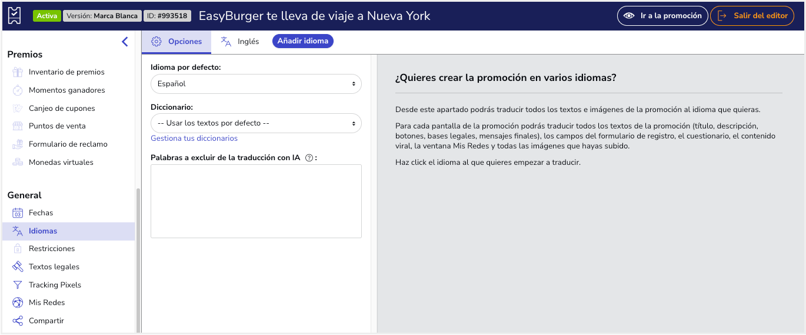Click the translate icon beside Idiomas in sidebar

click(x=18, y=231)
